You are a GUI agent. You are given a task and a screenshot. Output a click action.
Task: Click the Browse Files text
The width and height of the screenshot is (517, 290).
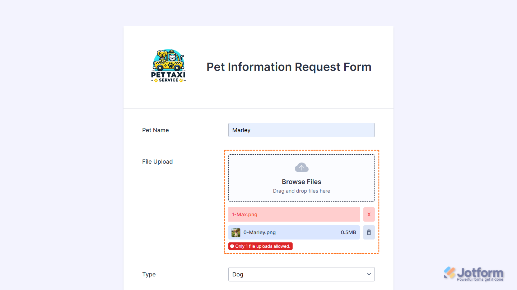coord(302,182)
